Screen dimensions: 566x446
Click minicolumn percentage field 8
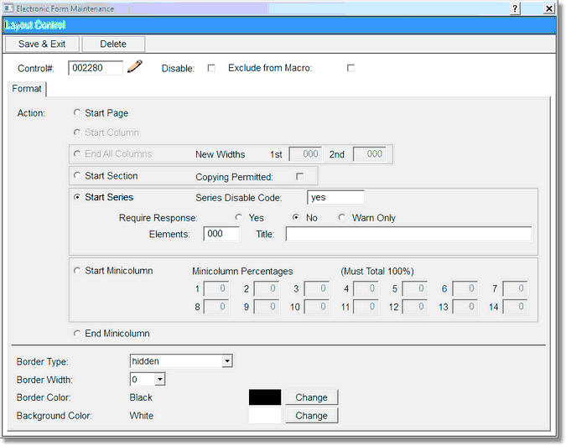(x=216, y=307)
